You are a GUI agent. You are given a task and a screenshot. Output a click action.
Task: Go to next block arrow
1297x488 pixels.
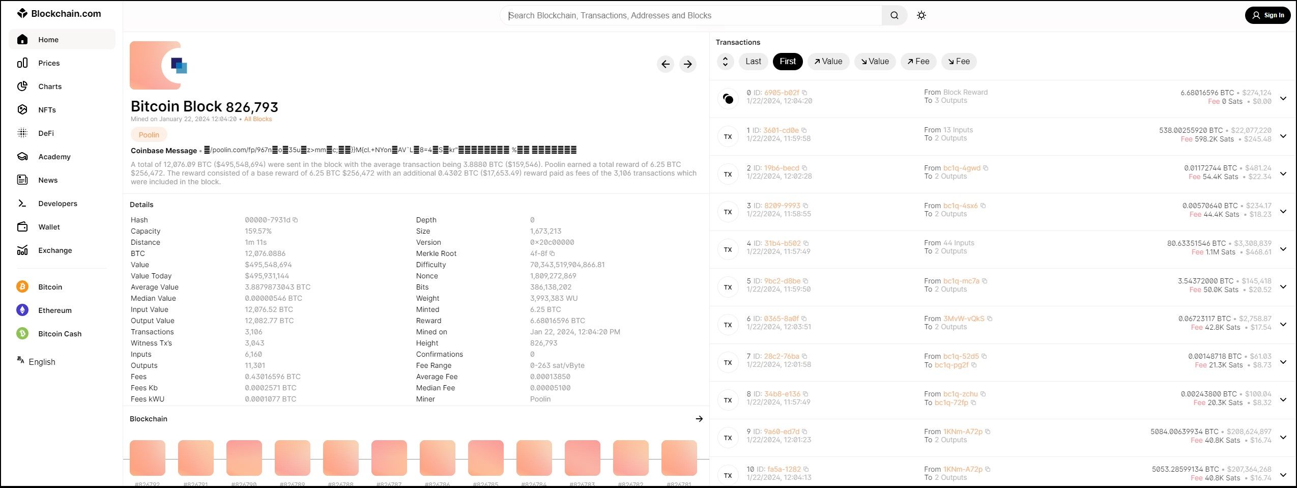coord(687,64)
